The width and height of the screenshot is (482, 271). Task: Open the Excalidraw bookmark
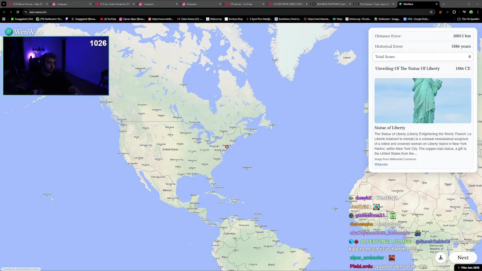click(288, 19)
